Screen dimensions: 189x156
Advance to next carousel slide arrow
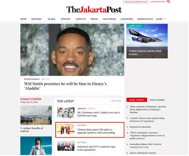[x=121, y=50]
